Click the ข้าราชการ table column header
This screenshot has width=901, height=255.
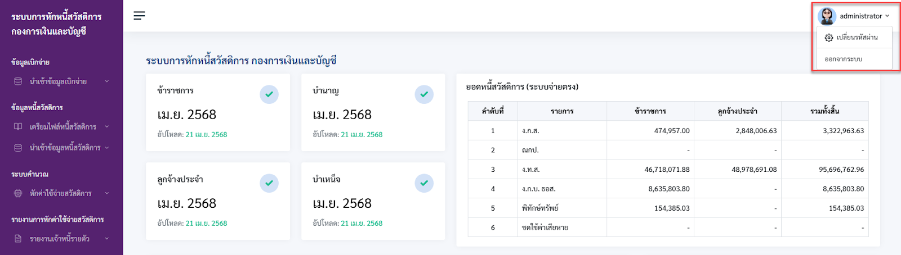(x=650, y=111)
